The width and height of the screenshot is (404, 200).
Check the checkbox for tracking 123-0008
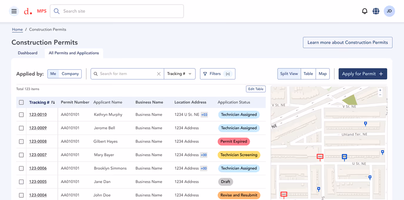pos(21,141)
